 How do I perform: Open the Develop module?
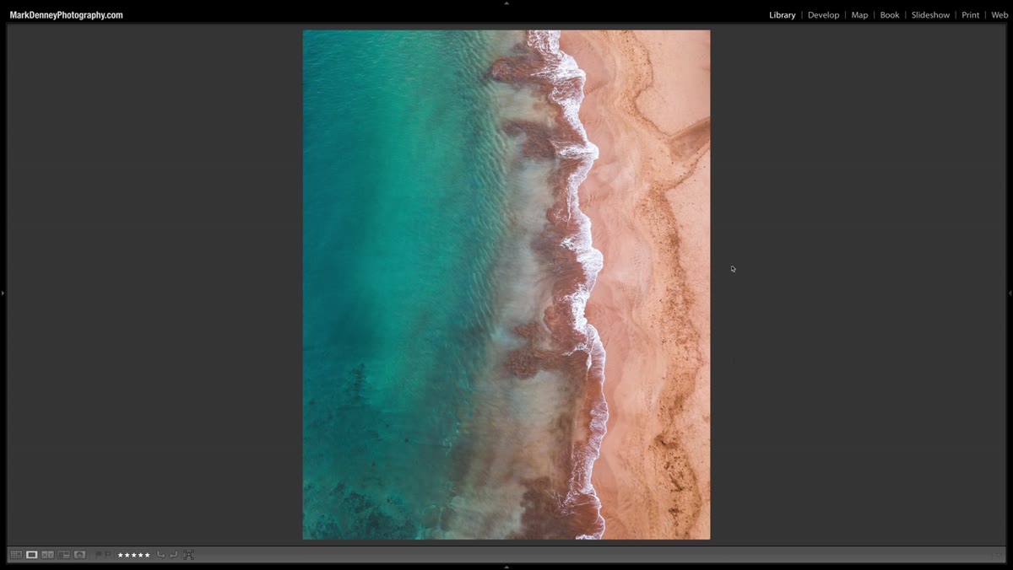[x=824, y=15]
